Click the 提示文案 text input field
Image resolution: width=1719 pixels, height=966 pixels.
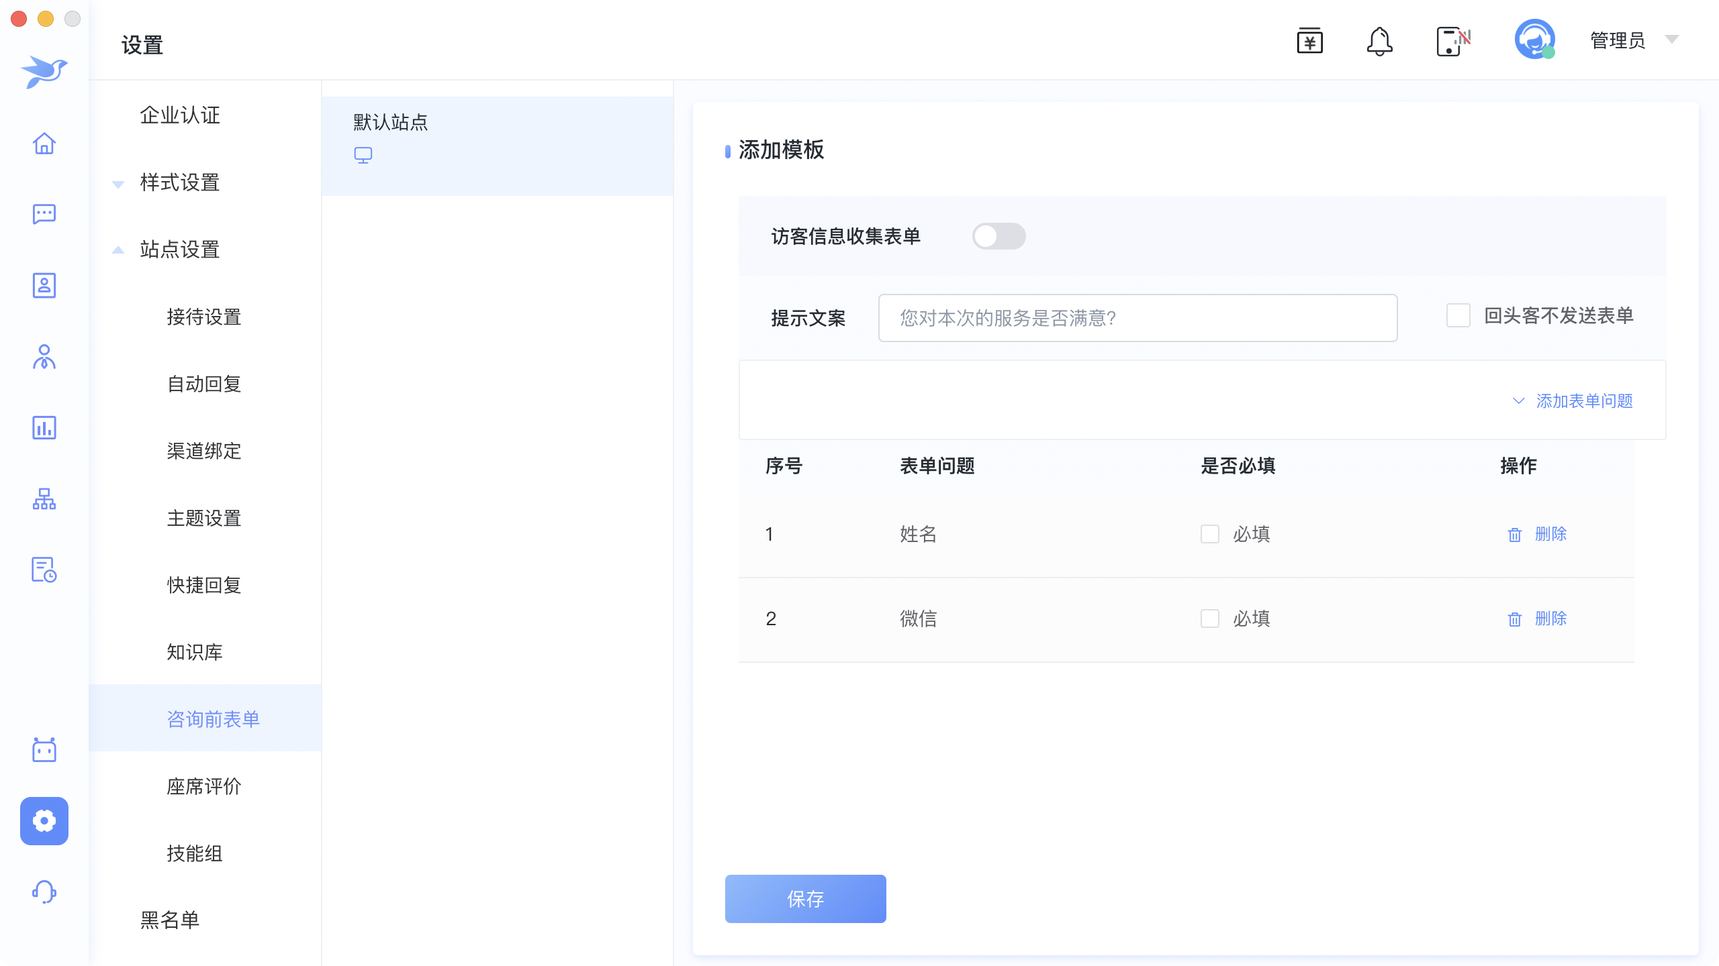[1137, 318]
